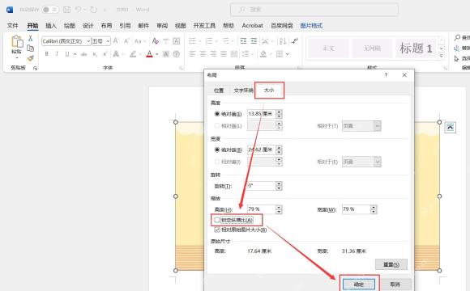
Task: Align text right in the paragraph group
Action: point(213,54)
